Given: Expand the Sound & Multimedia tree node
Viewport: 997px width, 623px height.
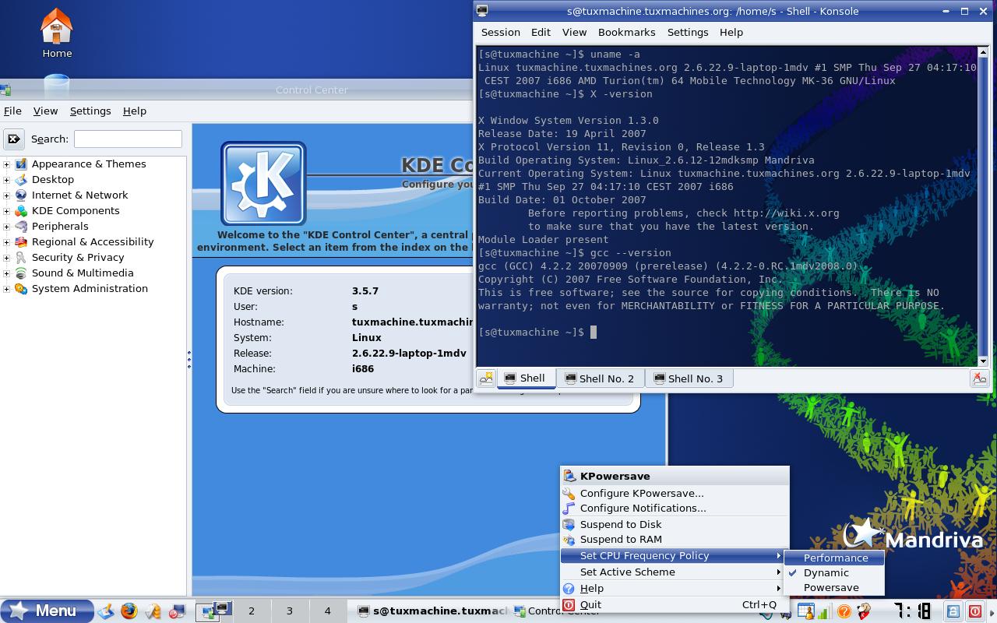Looking at the screenshot, I should click(x=7, y=273).
